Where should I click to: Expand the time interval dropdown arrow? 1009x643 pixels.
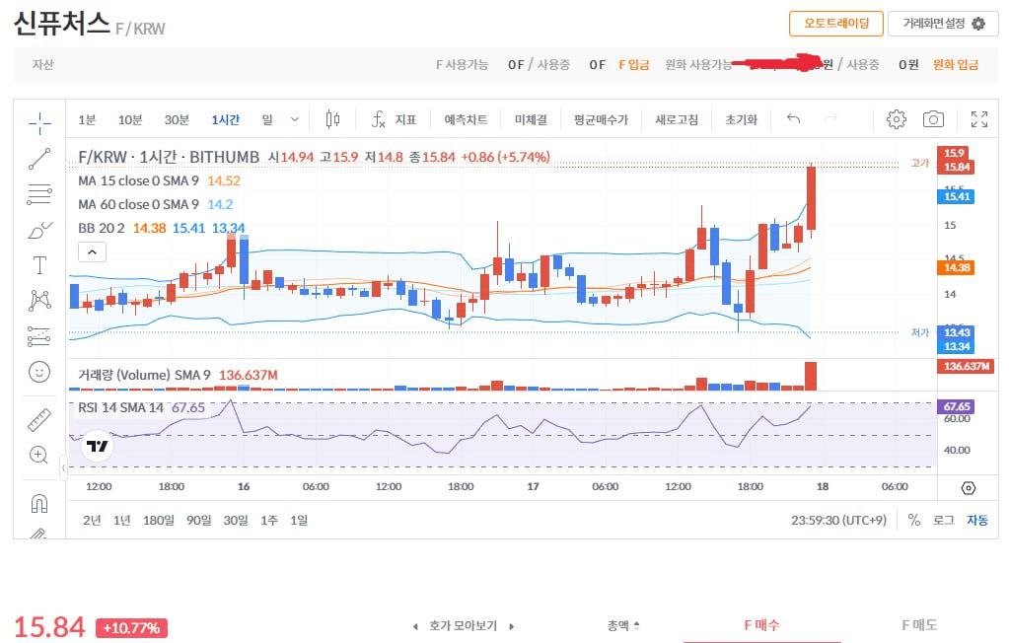[295, 119]
